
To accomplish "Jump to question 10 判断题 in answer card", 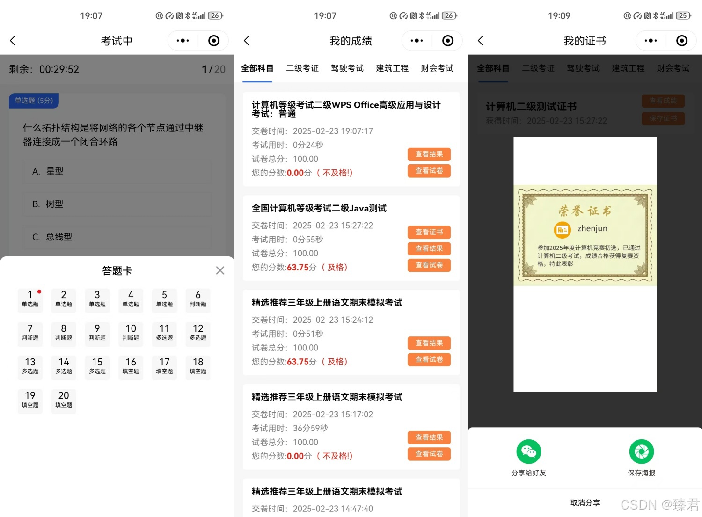I will coord(131,334).
